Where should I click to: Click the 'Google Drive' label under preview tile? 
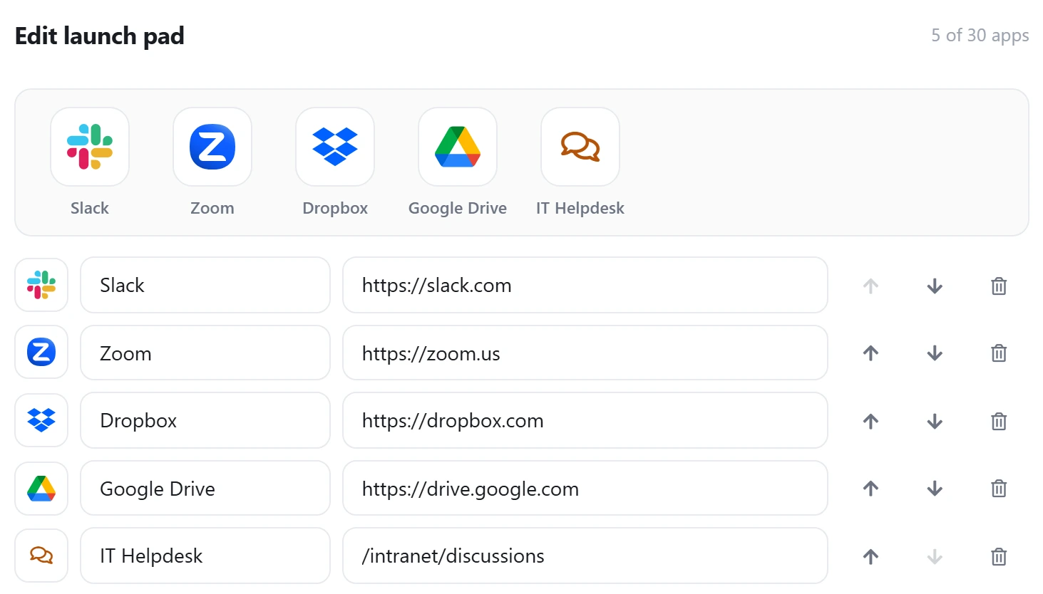(x=458, y=208)
